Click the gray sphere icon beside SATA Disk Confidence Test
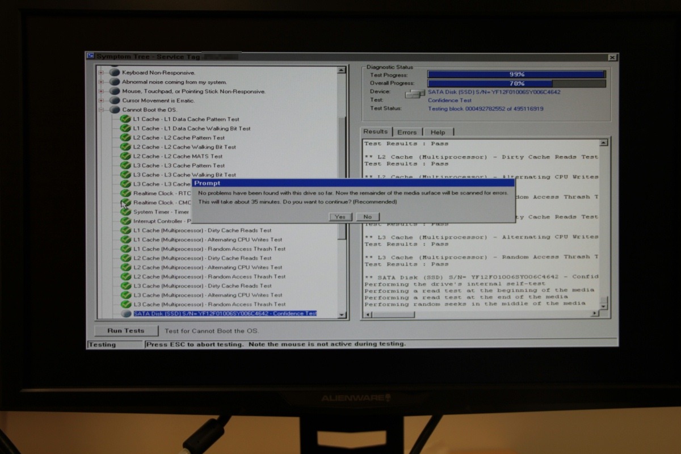The image size is (681, 454). click(126, 314)
